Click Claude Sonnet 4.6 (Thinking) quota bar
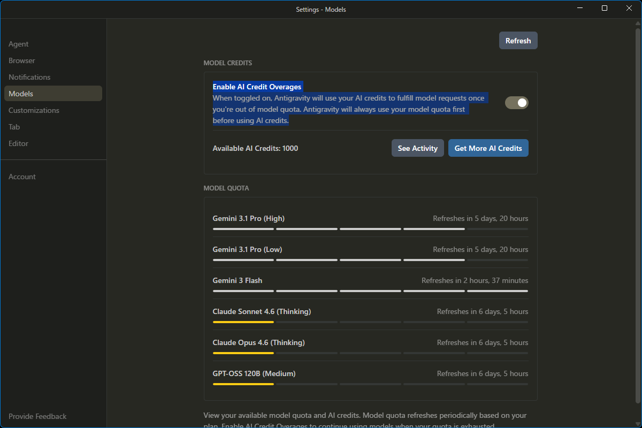Screen dimensions: 642x428 370,322
